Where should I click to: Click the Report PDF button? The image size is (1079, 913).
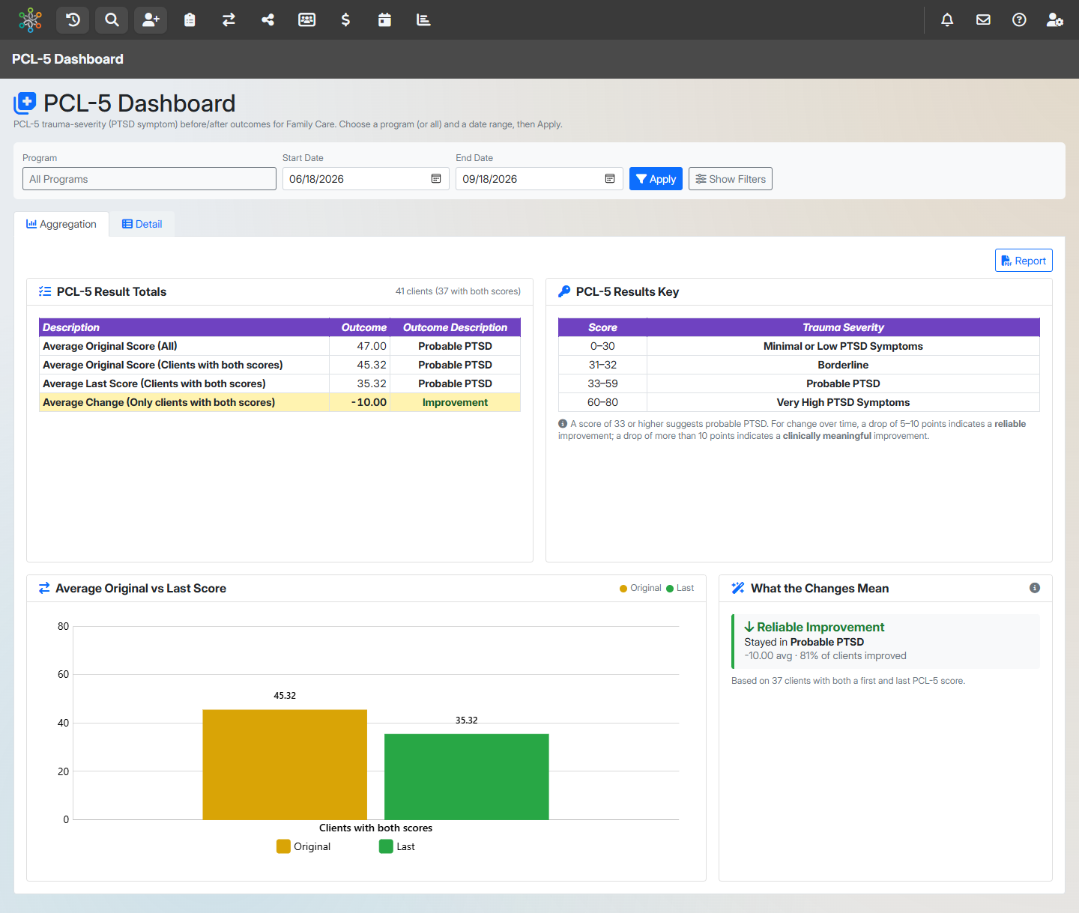point(1024,261)
